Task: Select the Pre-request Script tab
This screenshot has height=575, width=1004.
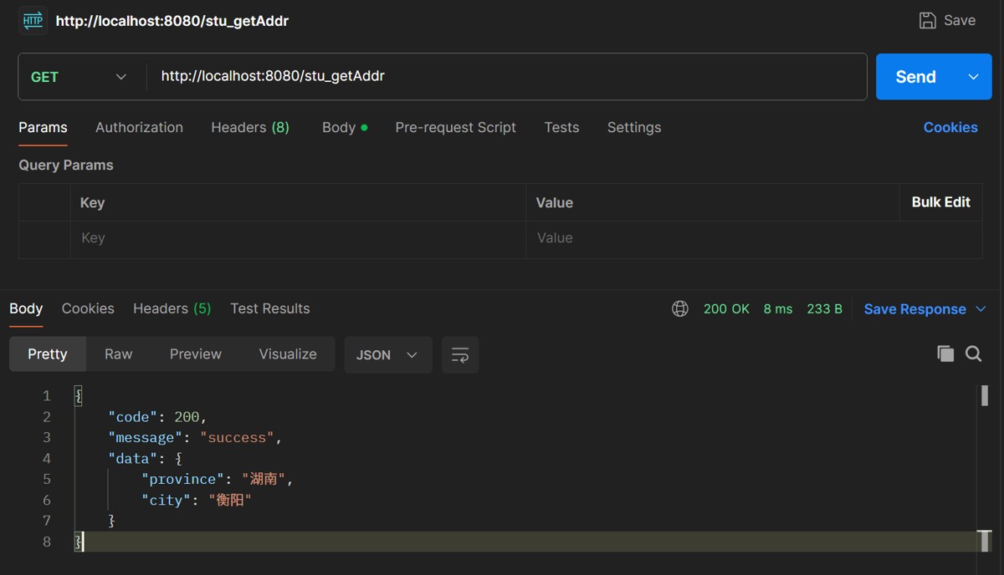Action: click(x=455, y=128)
